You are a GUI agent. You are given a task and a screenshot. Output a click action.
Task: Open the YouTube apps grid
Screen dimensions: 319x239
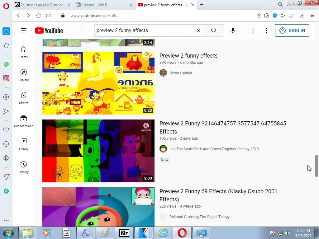(251, 30)
